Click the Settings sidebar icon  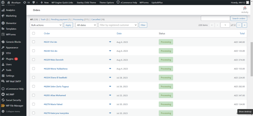tap(3, 76)
